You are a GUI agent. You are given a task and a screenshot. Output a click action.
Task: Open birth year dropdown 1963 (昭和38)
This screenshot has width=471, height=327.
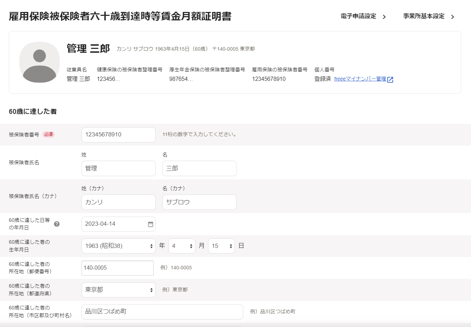click(x=118, y=246)
